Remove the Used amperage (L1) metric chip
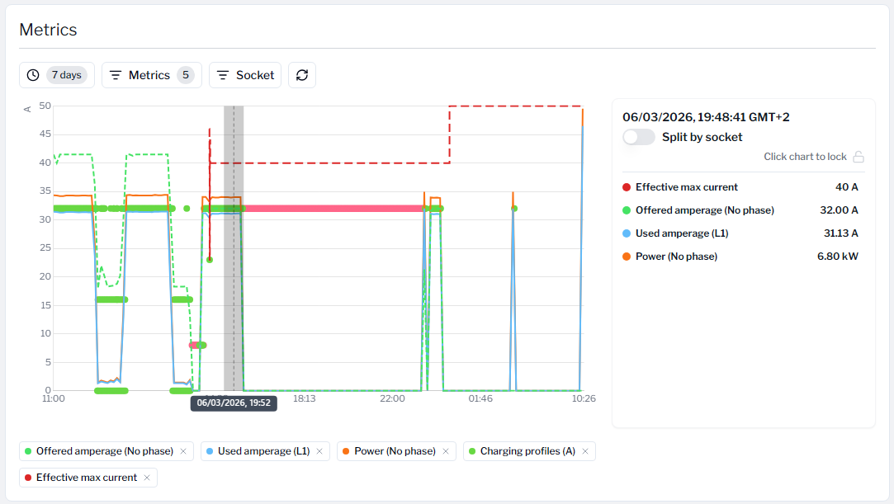894x504 pixels. 319,451
